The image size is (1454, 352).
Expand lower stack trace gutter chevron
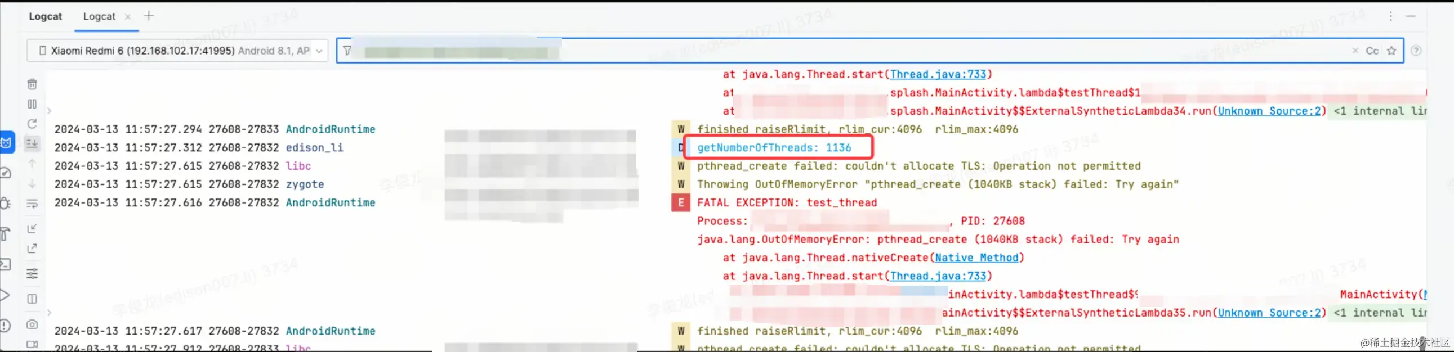tap(49, 313)
